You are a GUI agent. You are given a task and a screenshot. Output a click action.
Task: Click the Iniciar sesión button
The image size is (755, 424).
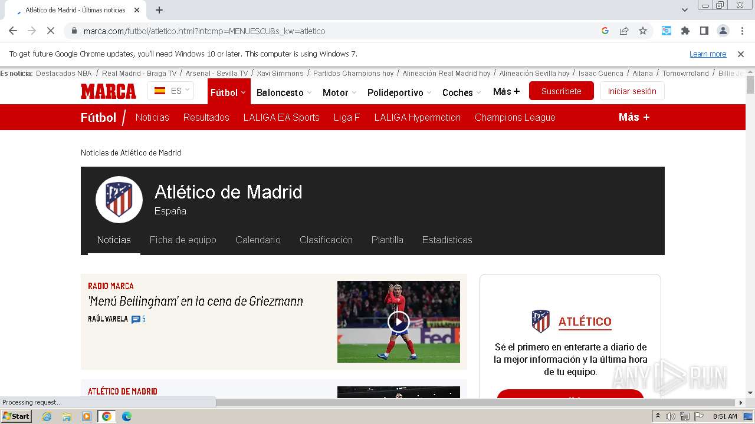click(632, 91)
